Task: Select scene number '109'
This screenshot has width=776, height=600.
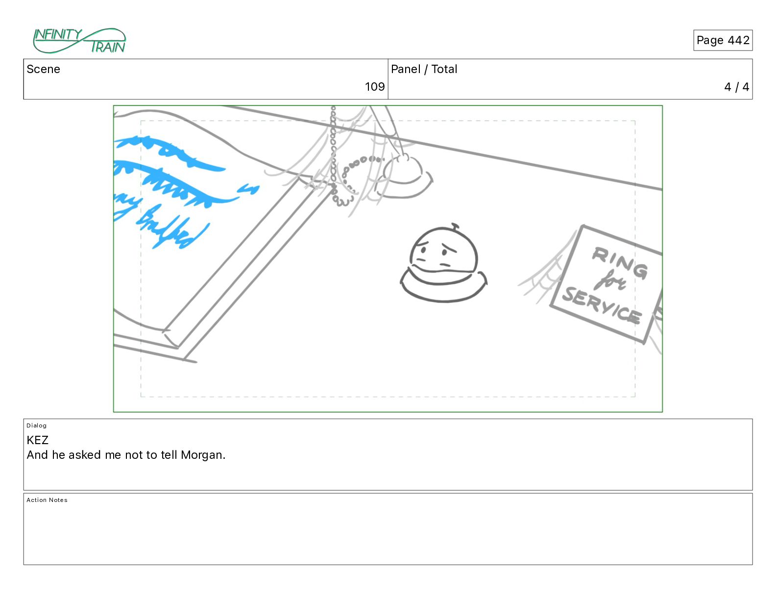Action: pyautogui.click(x=375, y=87)
